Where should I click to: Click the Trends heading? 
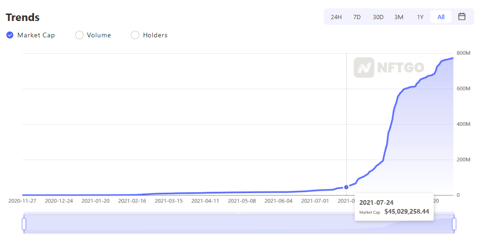(x=22, y=17)
